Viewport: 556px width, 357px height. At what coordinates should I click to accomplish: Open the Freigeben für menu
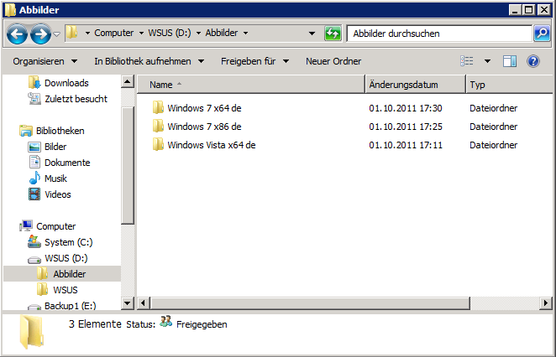click(x=254, y=61)
